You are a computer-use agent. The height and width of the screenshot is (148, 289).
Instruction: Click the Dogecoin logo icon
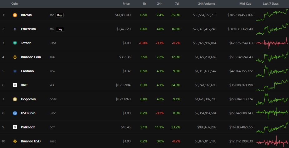[x=15, y=99]
